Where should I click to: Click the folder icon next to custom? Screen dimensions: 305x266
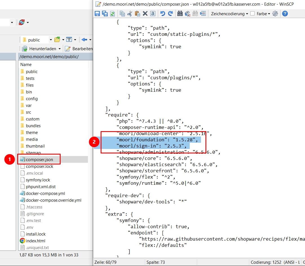tap(22, 119)
